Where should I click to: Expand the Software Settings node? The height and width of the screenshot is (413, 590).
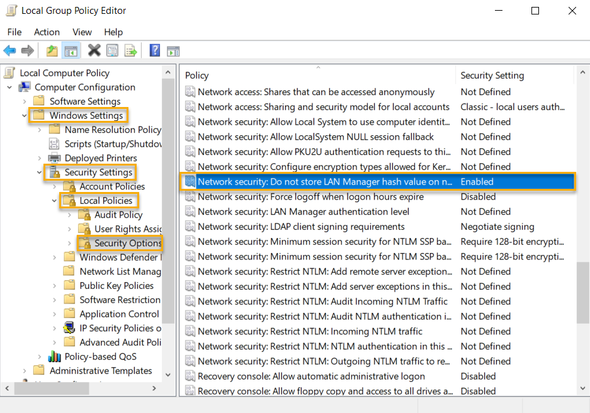click(x=24, y=101)
